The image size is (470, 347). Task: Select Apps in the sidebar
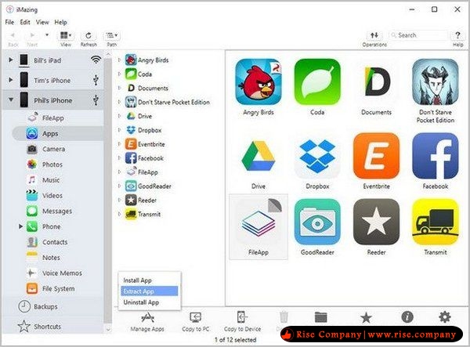[x=57, y=134]
